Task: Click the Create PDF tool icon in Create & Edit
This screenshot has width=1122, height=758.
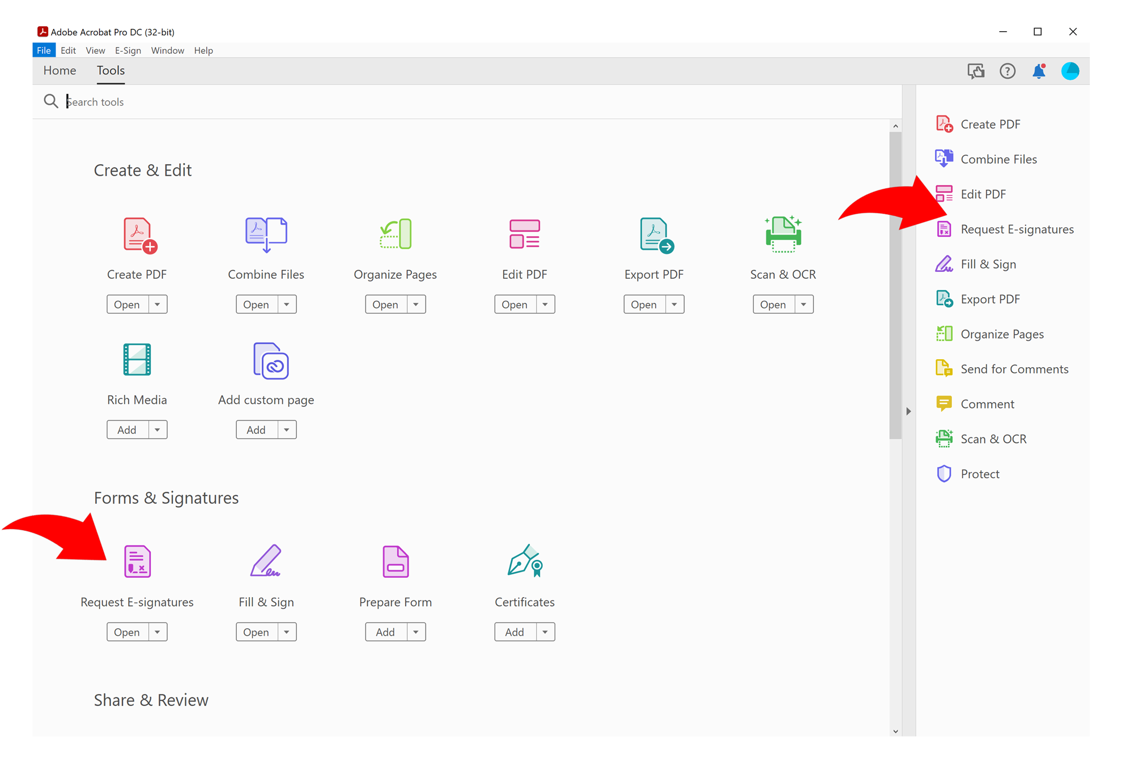Action: pyautogui.click(x=140, y=235)
